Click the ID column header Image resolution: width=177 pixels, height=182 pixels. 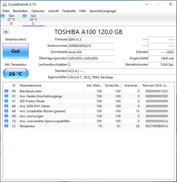pos(14,85)
